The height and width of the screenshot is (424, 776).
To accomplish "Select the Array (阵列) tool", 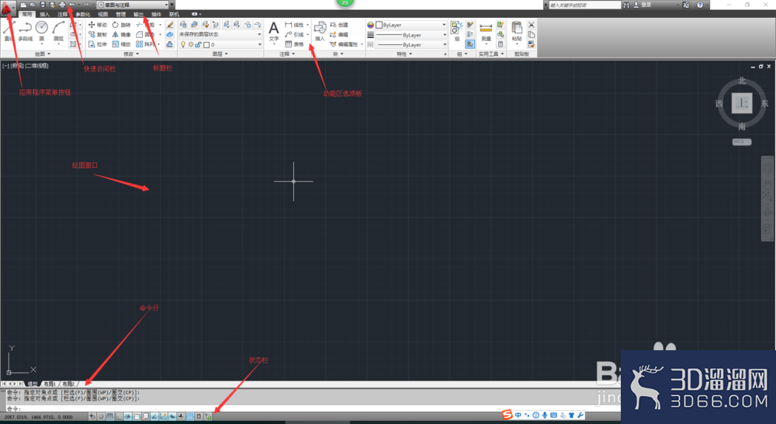I will (x=147, y=44).
